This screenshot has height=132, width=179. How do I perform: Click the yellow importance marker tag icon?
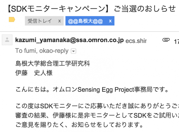[12, 19]
